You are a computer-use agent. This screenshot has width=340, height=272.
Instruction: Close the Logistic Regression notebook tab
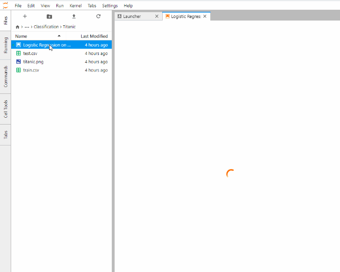point(204,16)
